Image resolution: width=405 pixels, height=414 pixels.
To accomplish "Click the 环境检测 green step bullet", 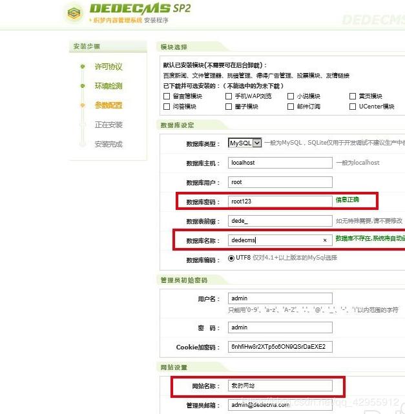I will (83, 86).
